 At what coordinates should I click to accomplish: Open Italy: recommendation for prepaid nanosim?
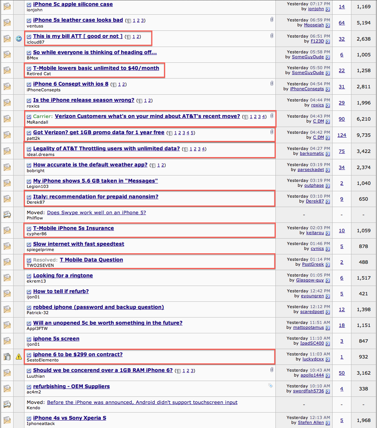96,197
